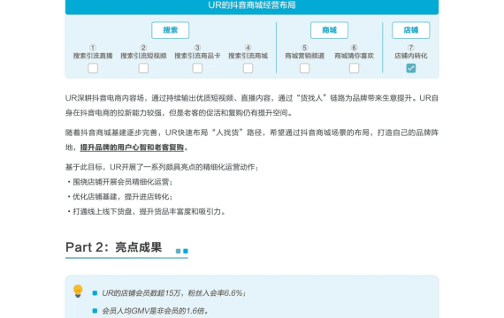Tick the 商城营销频道 checkbox

point(305,68)
